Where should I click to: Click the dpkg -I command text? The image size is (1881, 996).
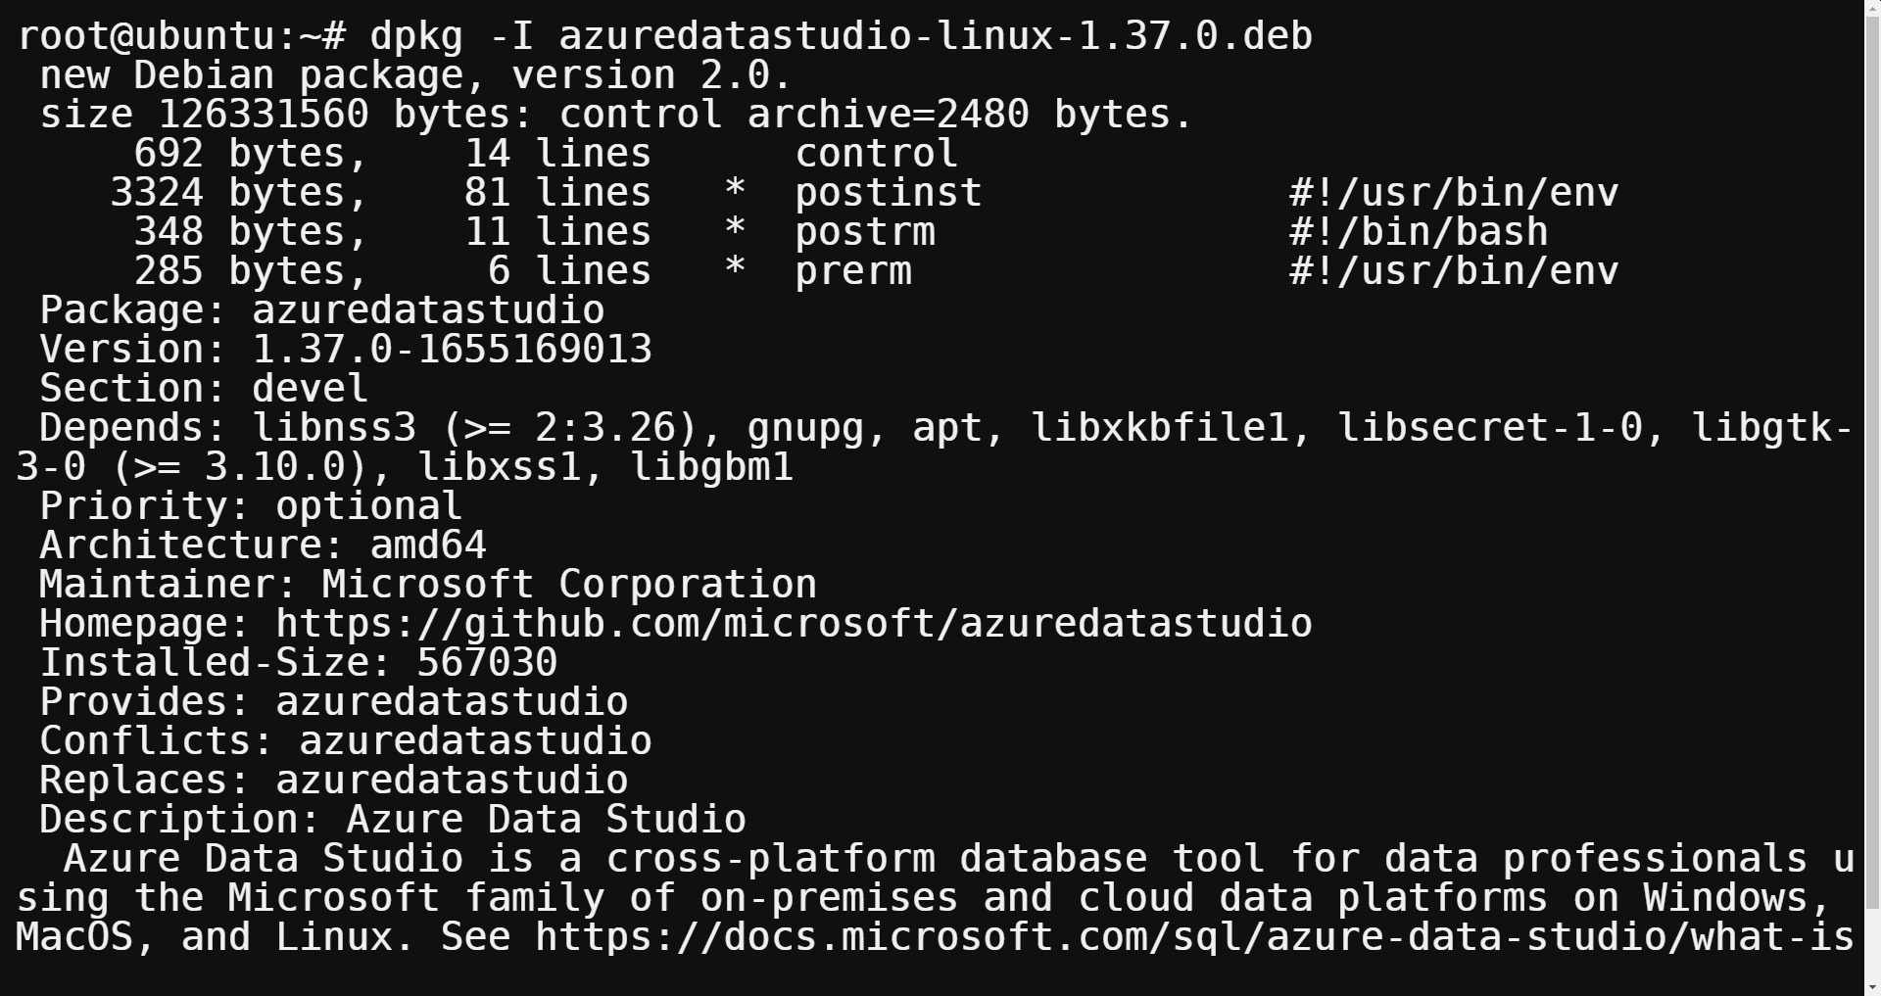(x=451, y=36)
